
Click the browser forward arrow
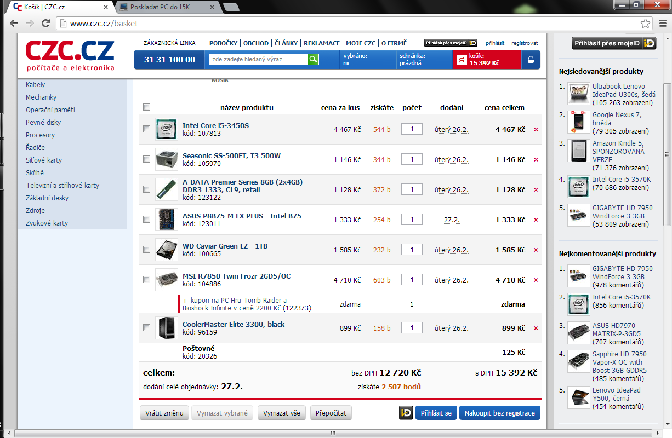click(30, 24)
